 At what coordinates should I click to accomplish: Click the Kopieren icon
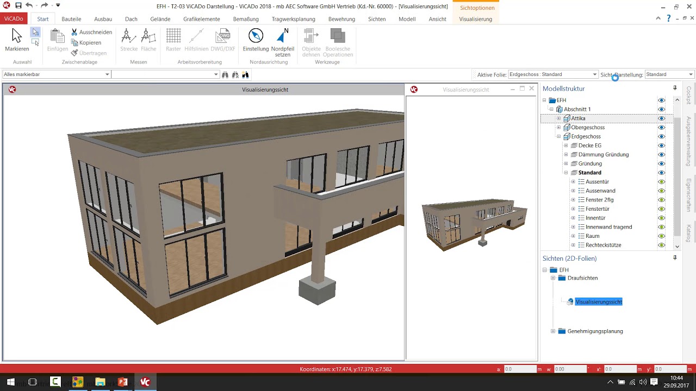pyautogui.click(x=74, y=42)
